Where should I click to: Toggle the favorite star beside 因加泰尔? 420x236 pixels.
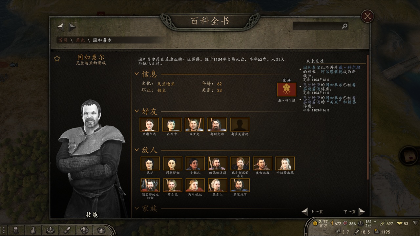(x=57, y=59)
